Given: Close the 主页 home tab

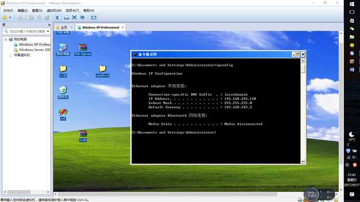Looking at the screenshot, I should click(x=71, y=27).
